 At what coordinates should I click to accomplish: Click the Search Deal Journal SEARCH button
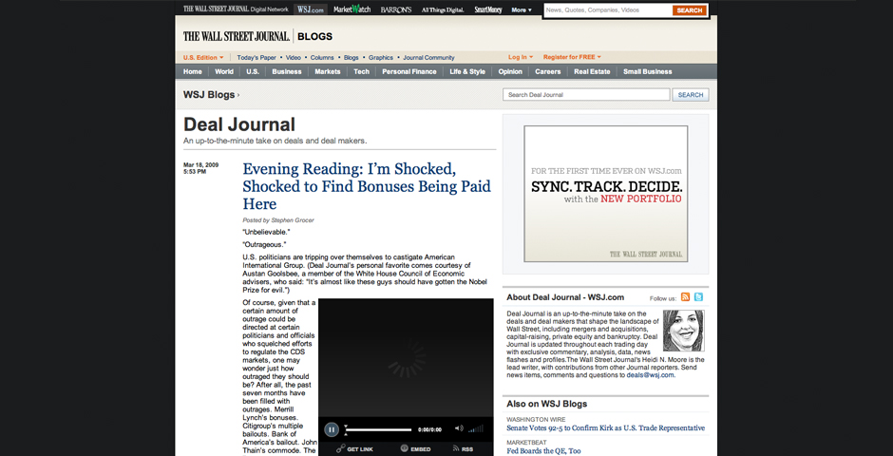click(691, 95)
